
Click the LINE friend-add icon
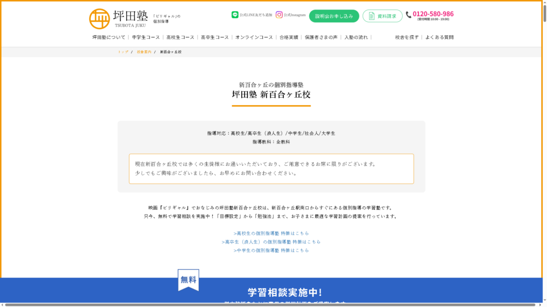click(x=235, y=15)
